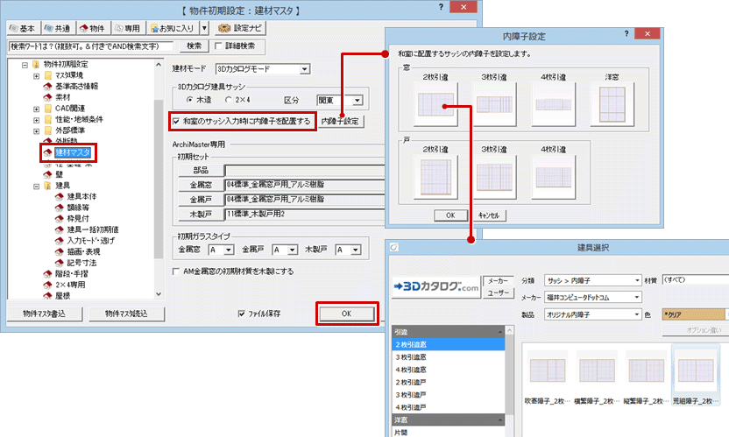This screenshot has height=437, width=729.
Task: Expand the CAD関連 tree node
Action: click(36, 109)
